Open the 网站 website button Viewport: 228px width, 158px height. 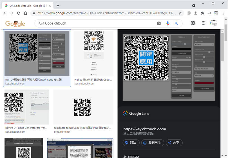pos(131,143)
